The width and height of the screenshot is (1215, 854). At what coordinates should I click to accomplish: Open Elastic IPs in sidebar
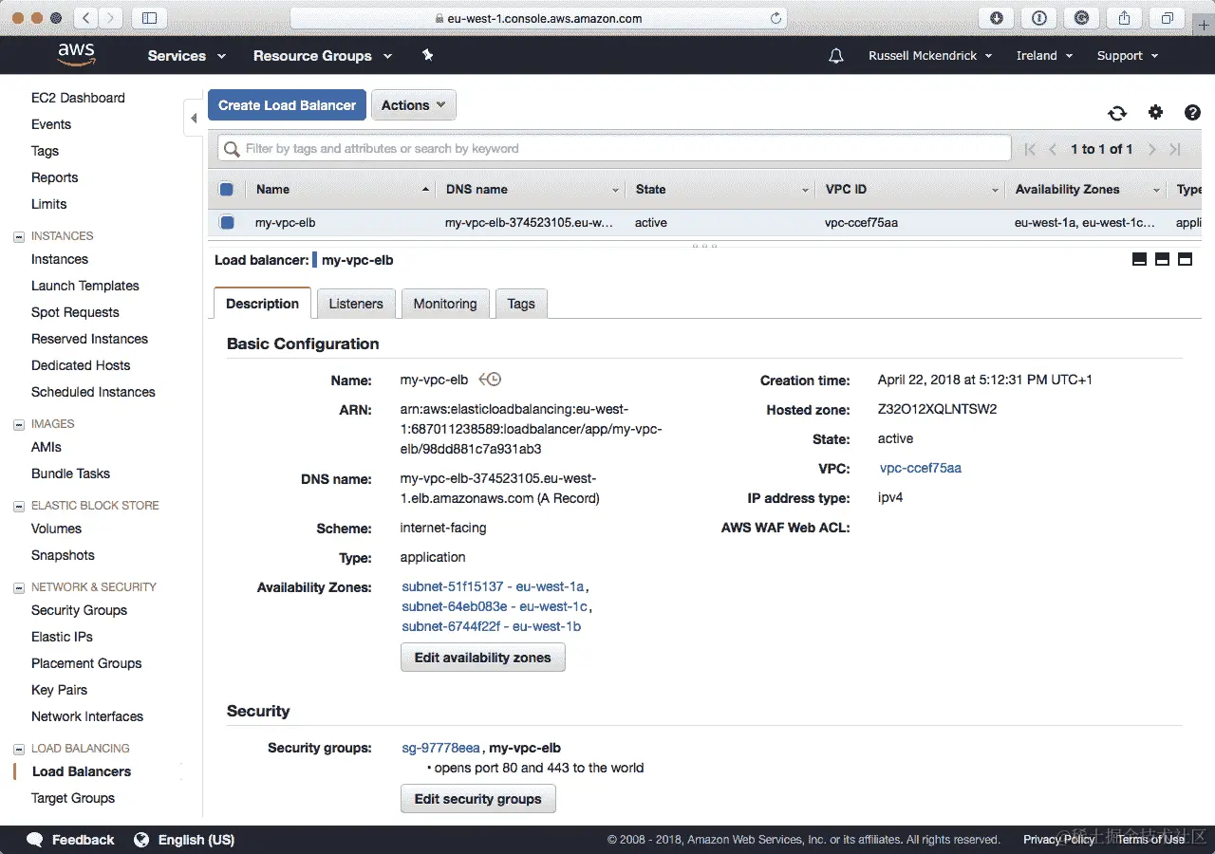point(62,637)
